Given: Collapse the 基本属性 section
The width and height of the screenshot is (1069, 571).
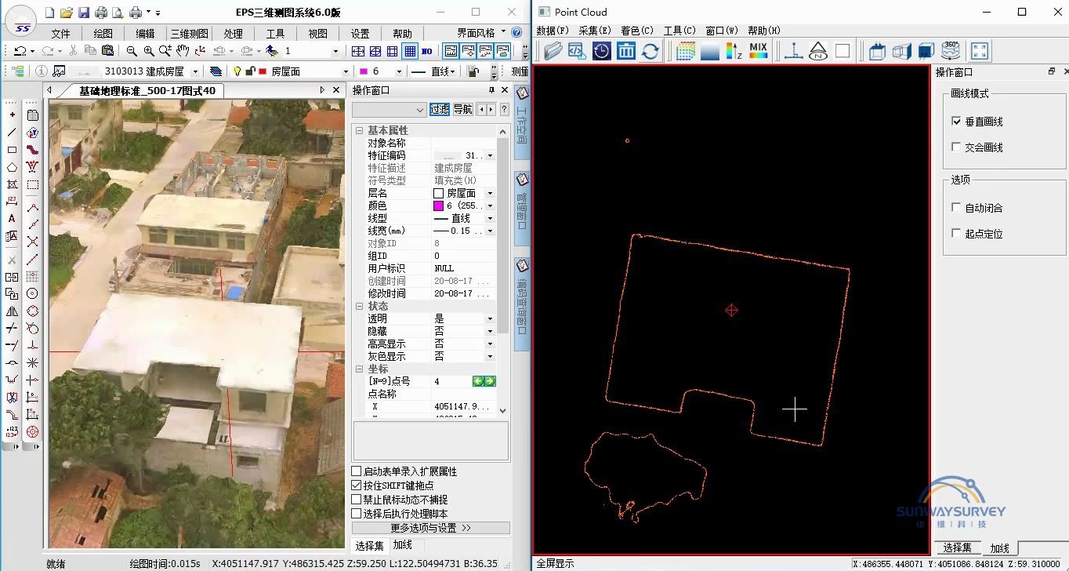Looking at the screenshot, I should pyautogui.click(x=359, y=130).
